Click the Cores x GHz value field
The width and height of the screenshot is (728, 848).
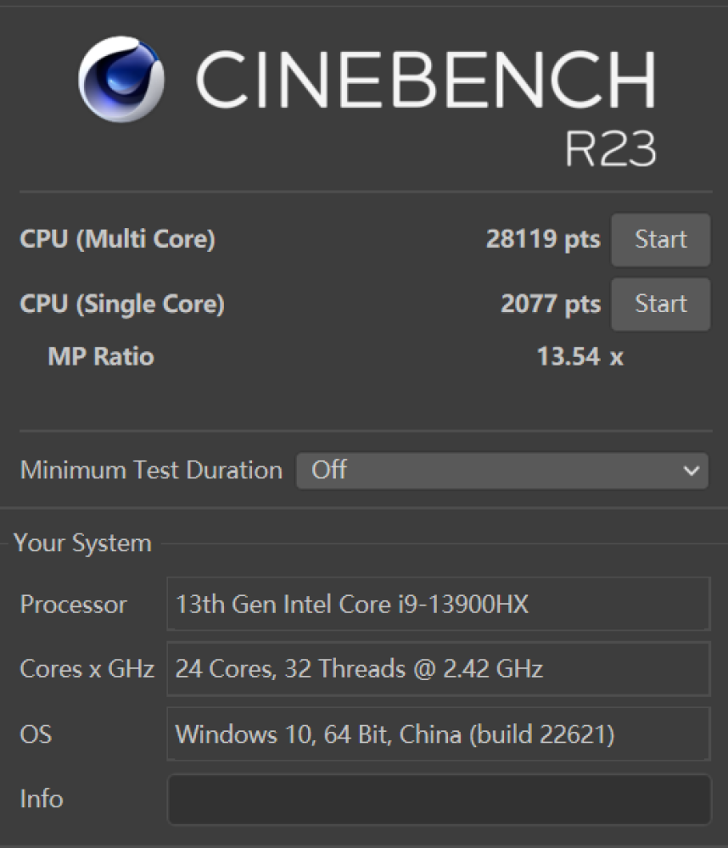(438, 669)
